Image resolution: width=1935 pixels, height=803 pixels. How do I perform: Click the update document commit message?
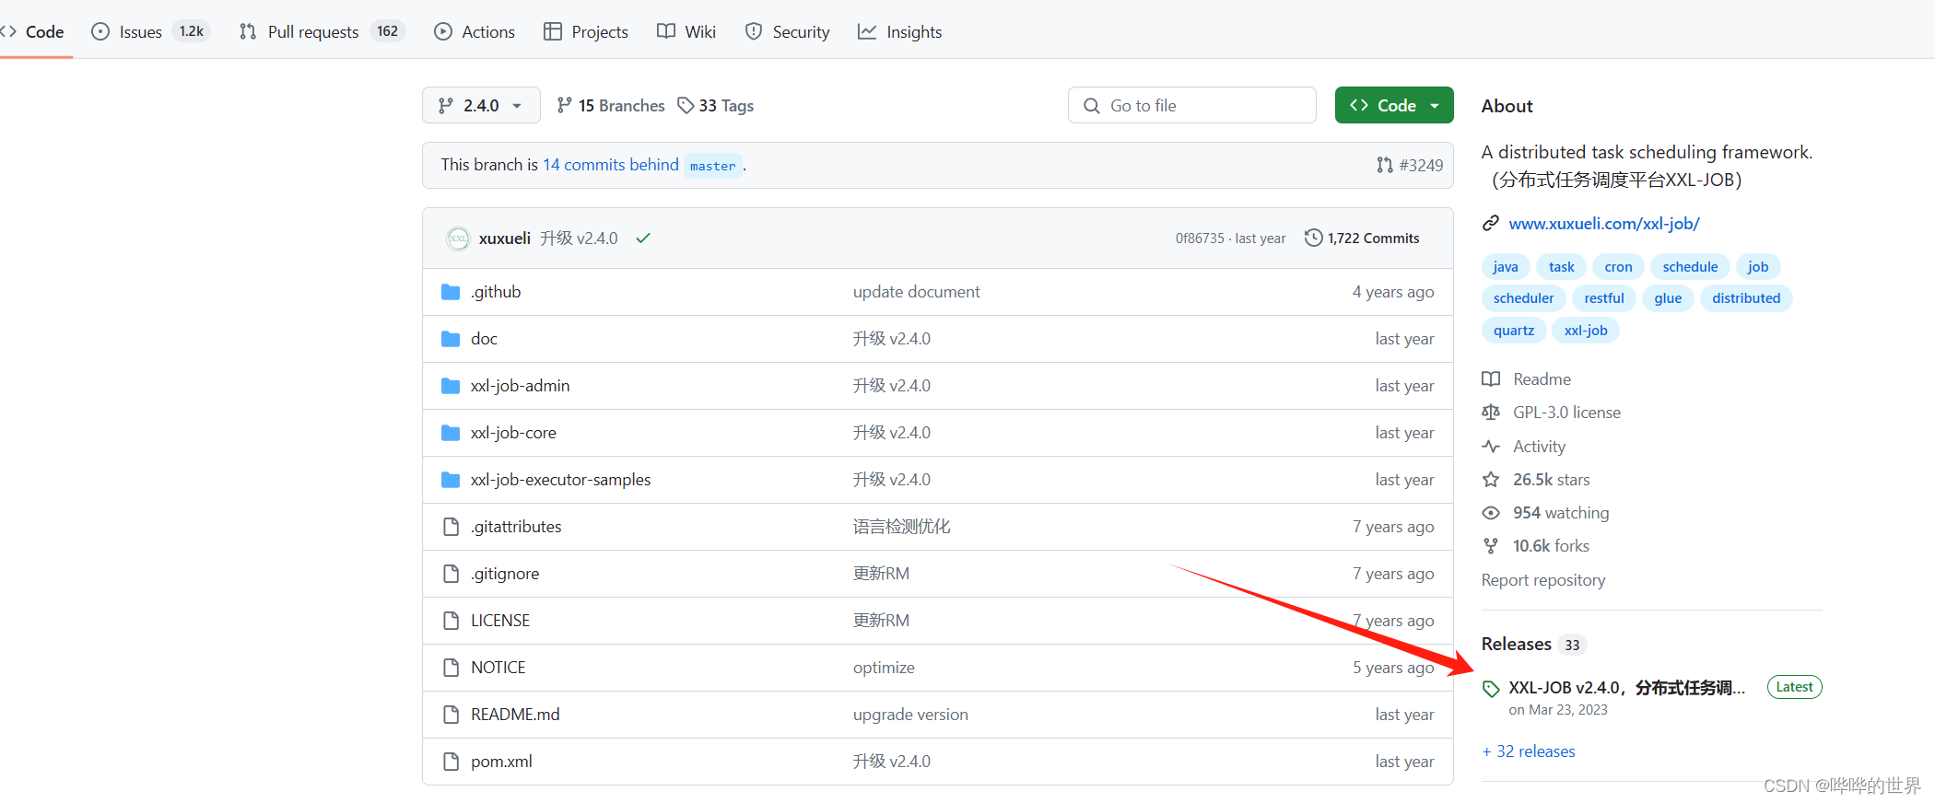[x=917, y=292]
